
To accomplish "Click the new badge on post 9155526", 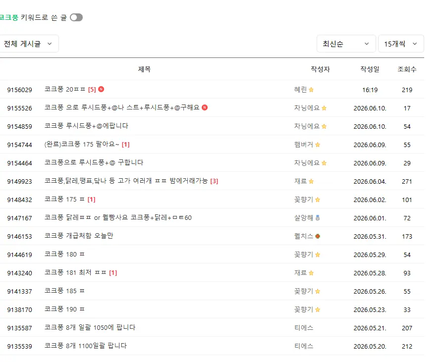I will point(205,107).
